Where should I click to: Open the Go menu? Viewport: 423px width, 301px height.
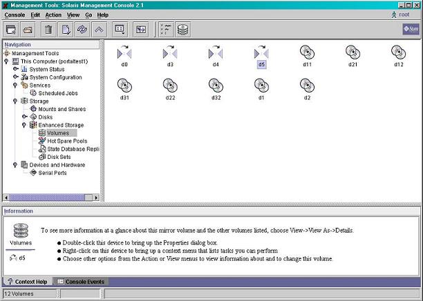pos(88,15)
